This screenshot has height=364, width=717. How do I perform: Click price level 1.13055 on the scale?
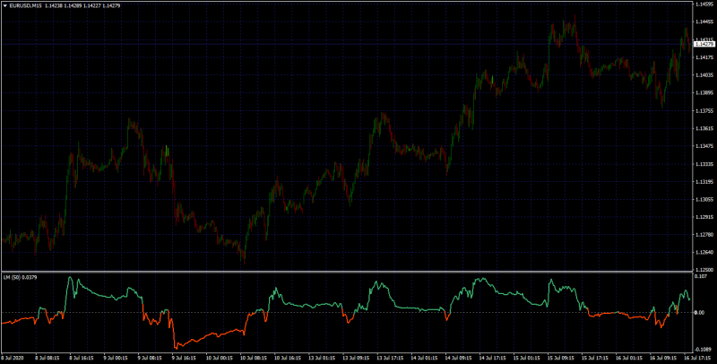[x=704, y=200]
